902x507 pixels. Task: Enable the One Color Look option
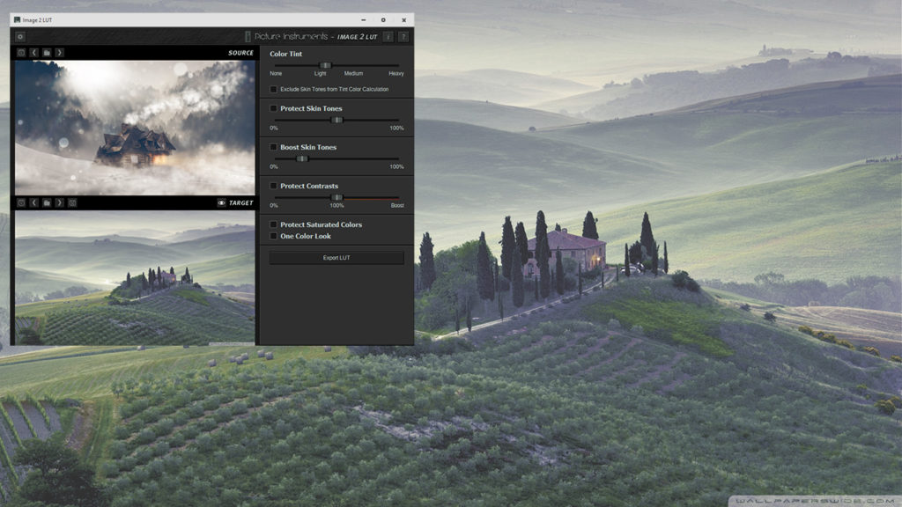pyautogui.click(x=273, y=236)
